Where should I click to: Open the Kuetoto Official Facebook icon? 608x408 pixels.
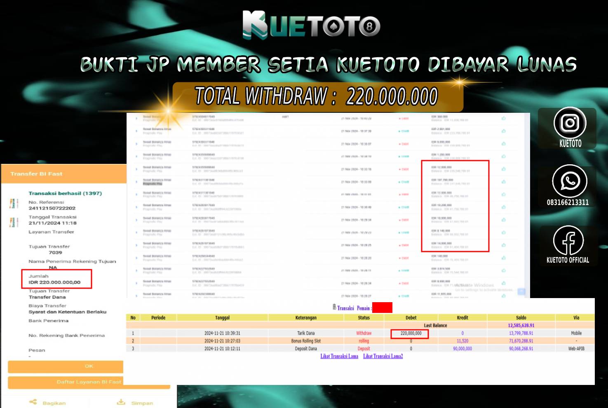(568, 241)
